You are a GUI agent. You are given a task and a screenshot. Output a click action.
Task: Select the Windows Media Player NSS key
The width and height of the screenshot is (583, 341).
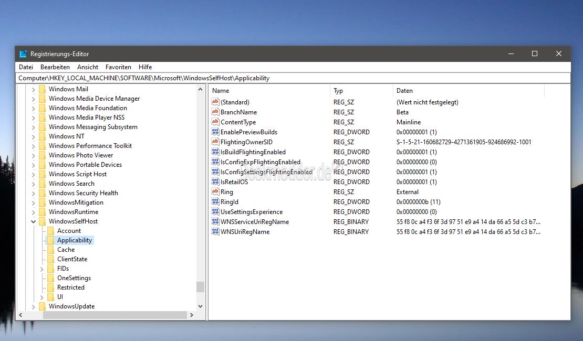click(87, 118)
